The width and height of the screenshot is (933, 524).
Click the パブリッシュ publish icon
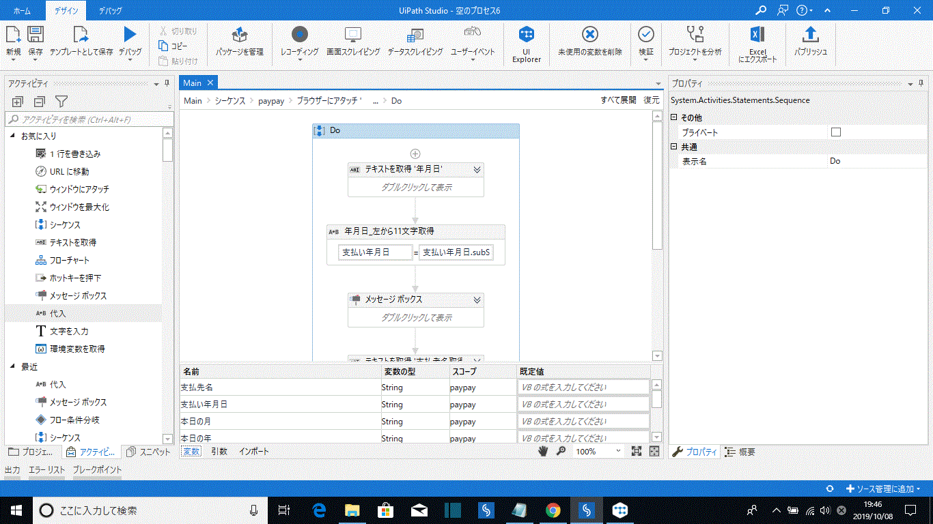coord(811,34)
